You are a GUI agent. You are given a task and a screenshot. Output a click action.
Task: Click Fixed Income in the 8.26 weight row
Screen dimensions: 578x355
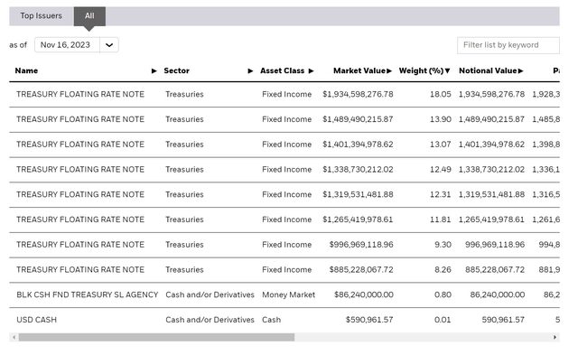[287, 270]
